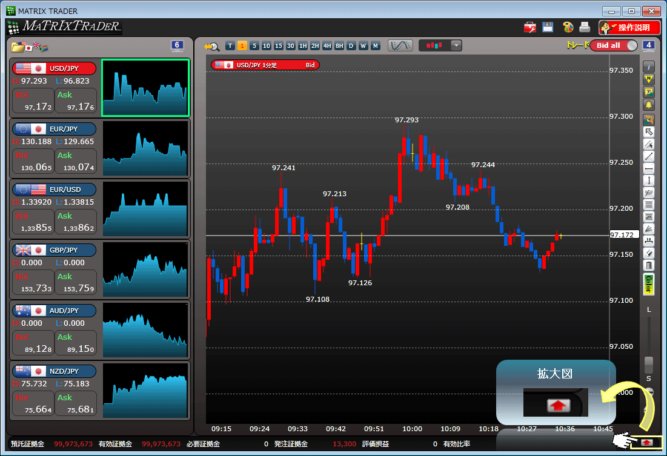Viewport: 667px width, 456px height.
Task: Select the USD/JPY pair label
Action: pyautogui.click(x=54, y=68)
